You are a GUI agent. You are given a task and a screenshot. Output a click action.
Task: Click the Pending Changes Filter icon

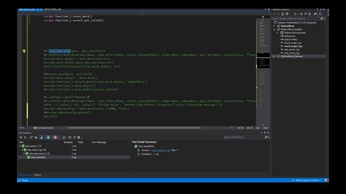pyautogui.click(x=295, y=14)
